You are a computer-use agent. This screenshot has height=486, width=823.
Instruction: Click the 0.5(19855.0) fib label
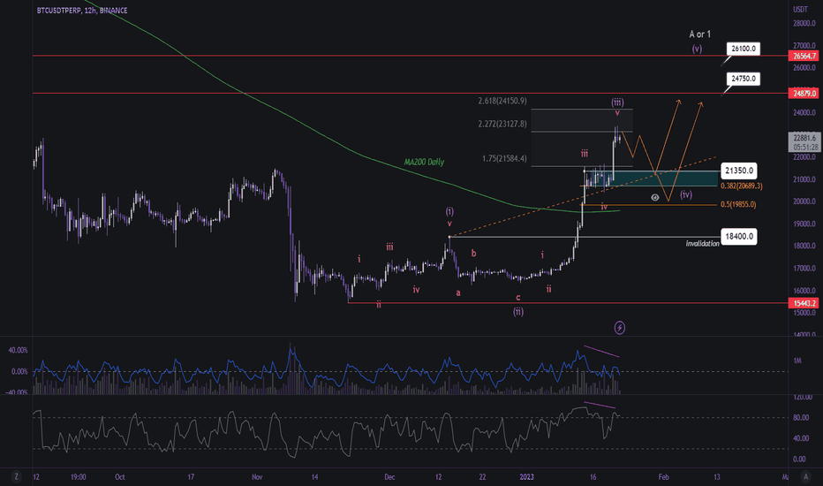(738, 204)
